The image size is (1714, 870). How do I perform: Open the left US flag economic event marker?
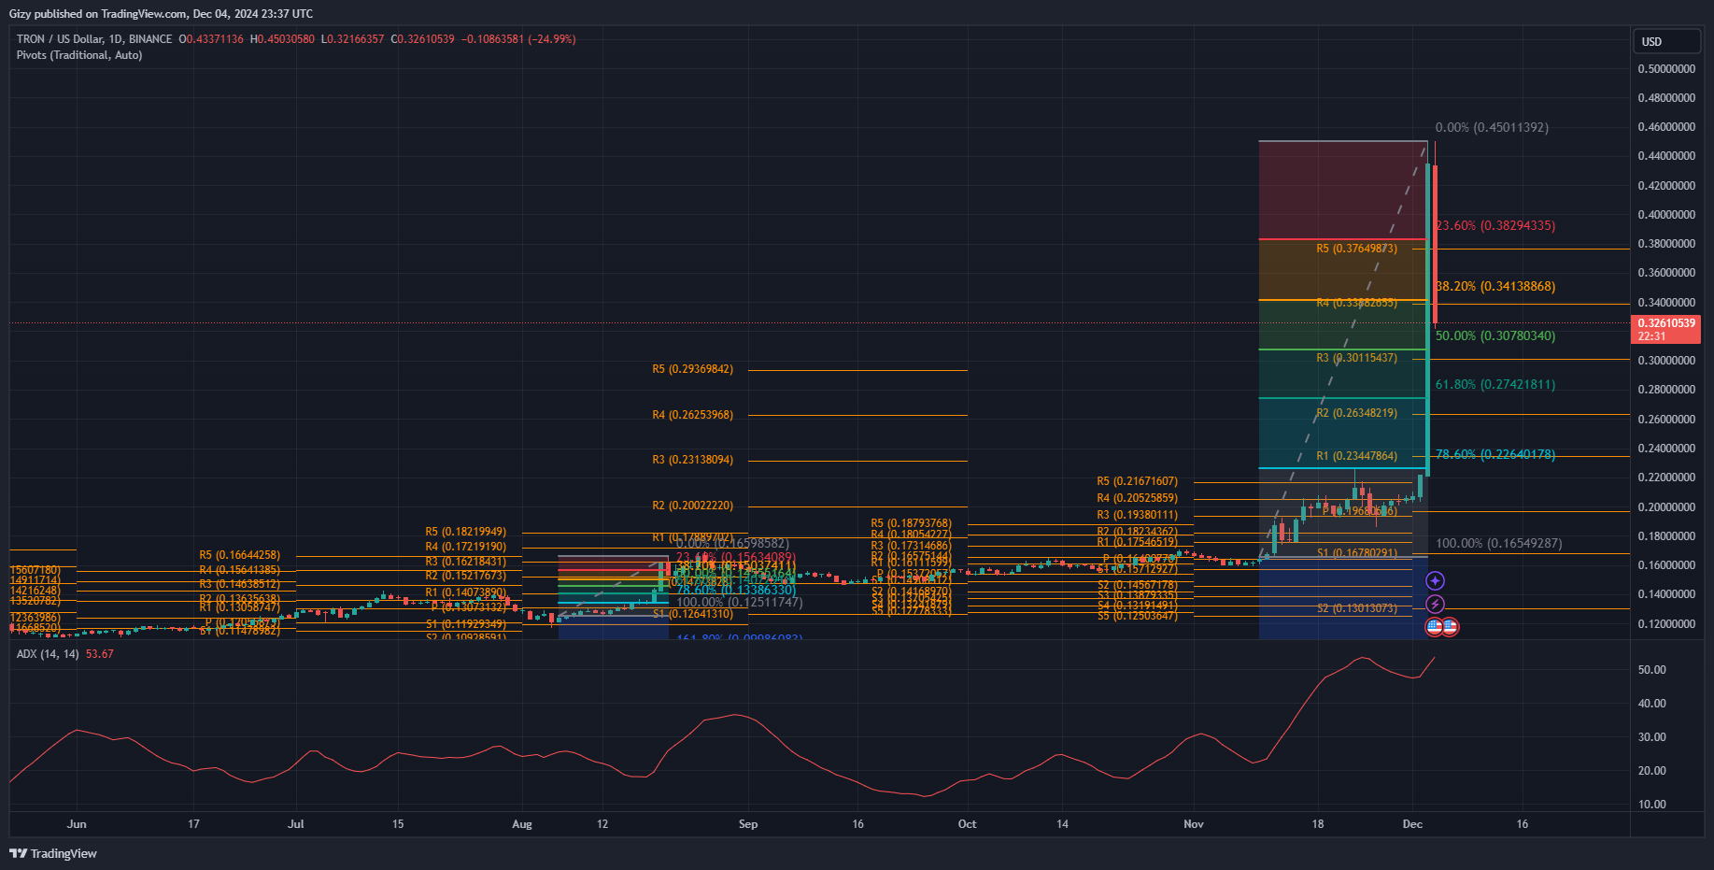pyautogui.click(x=1434, y=627)
